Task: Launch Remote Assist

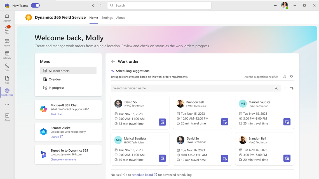Action: click(x=57, y=137)
